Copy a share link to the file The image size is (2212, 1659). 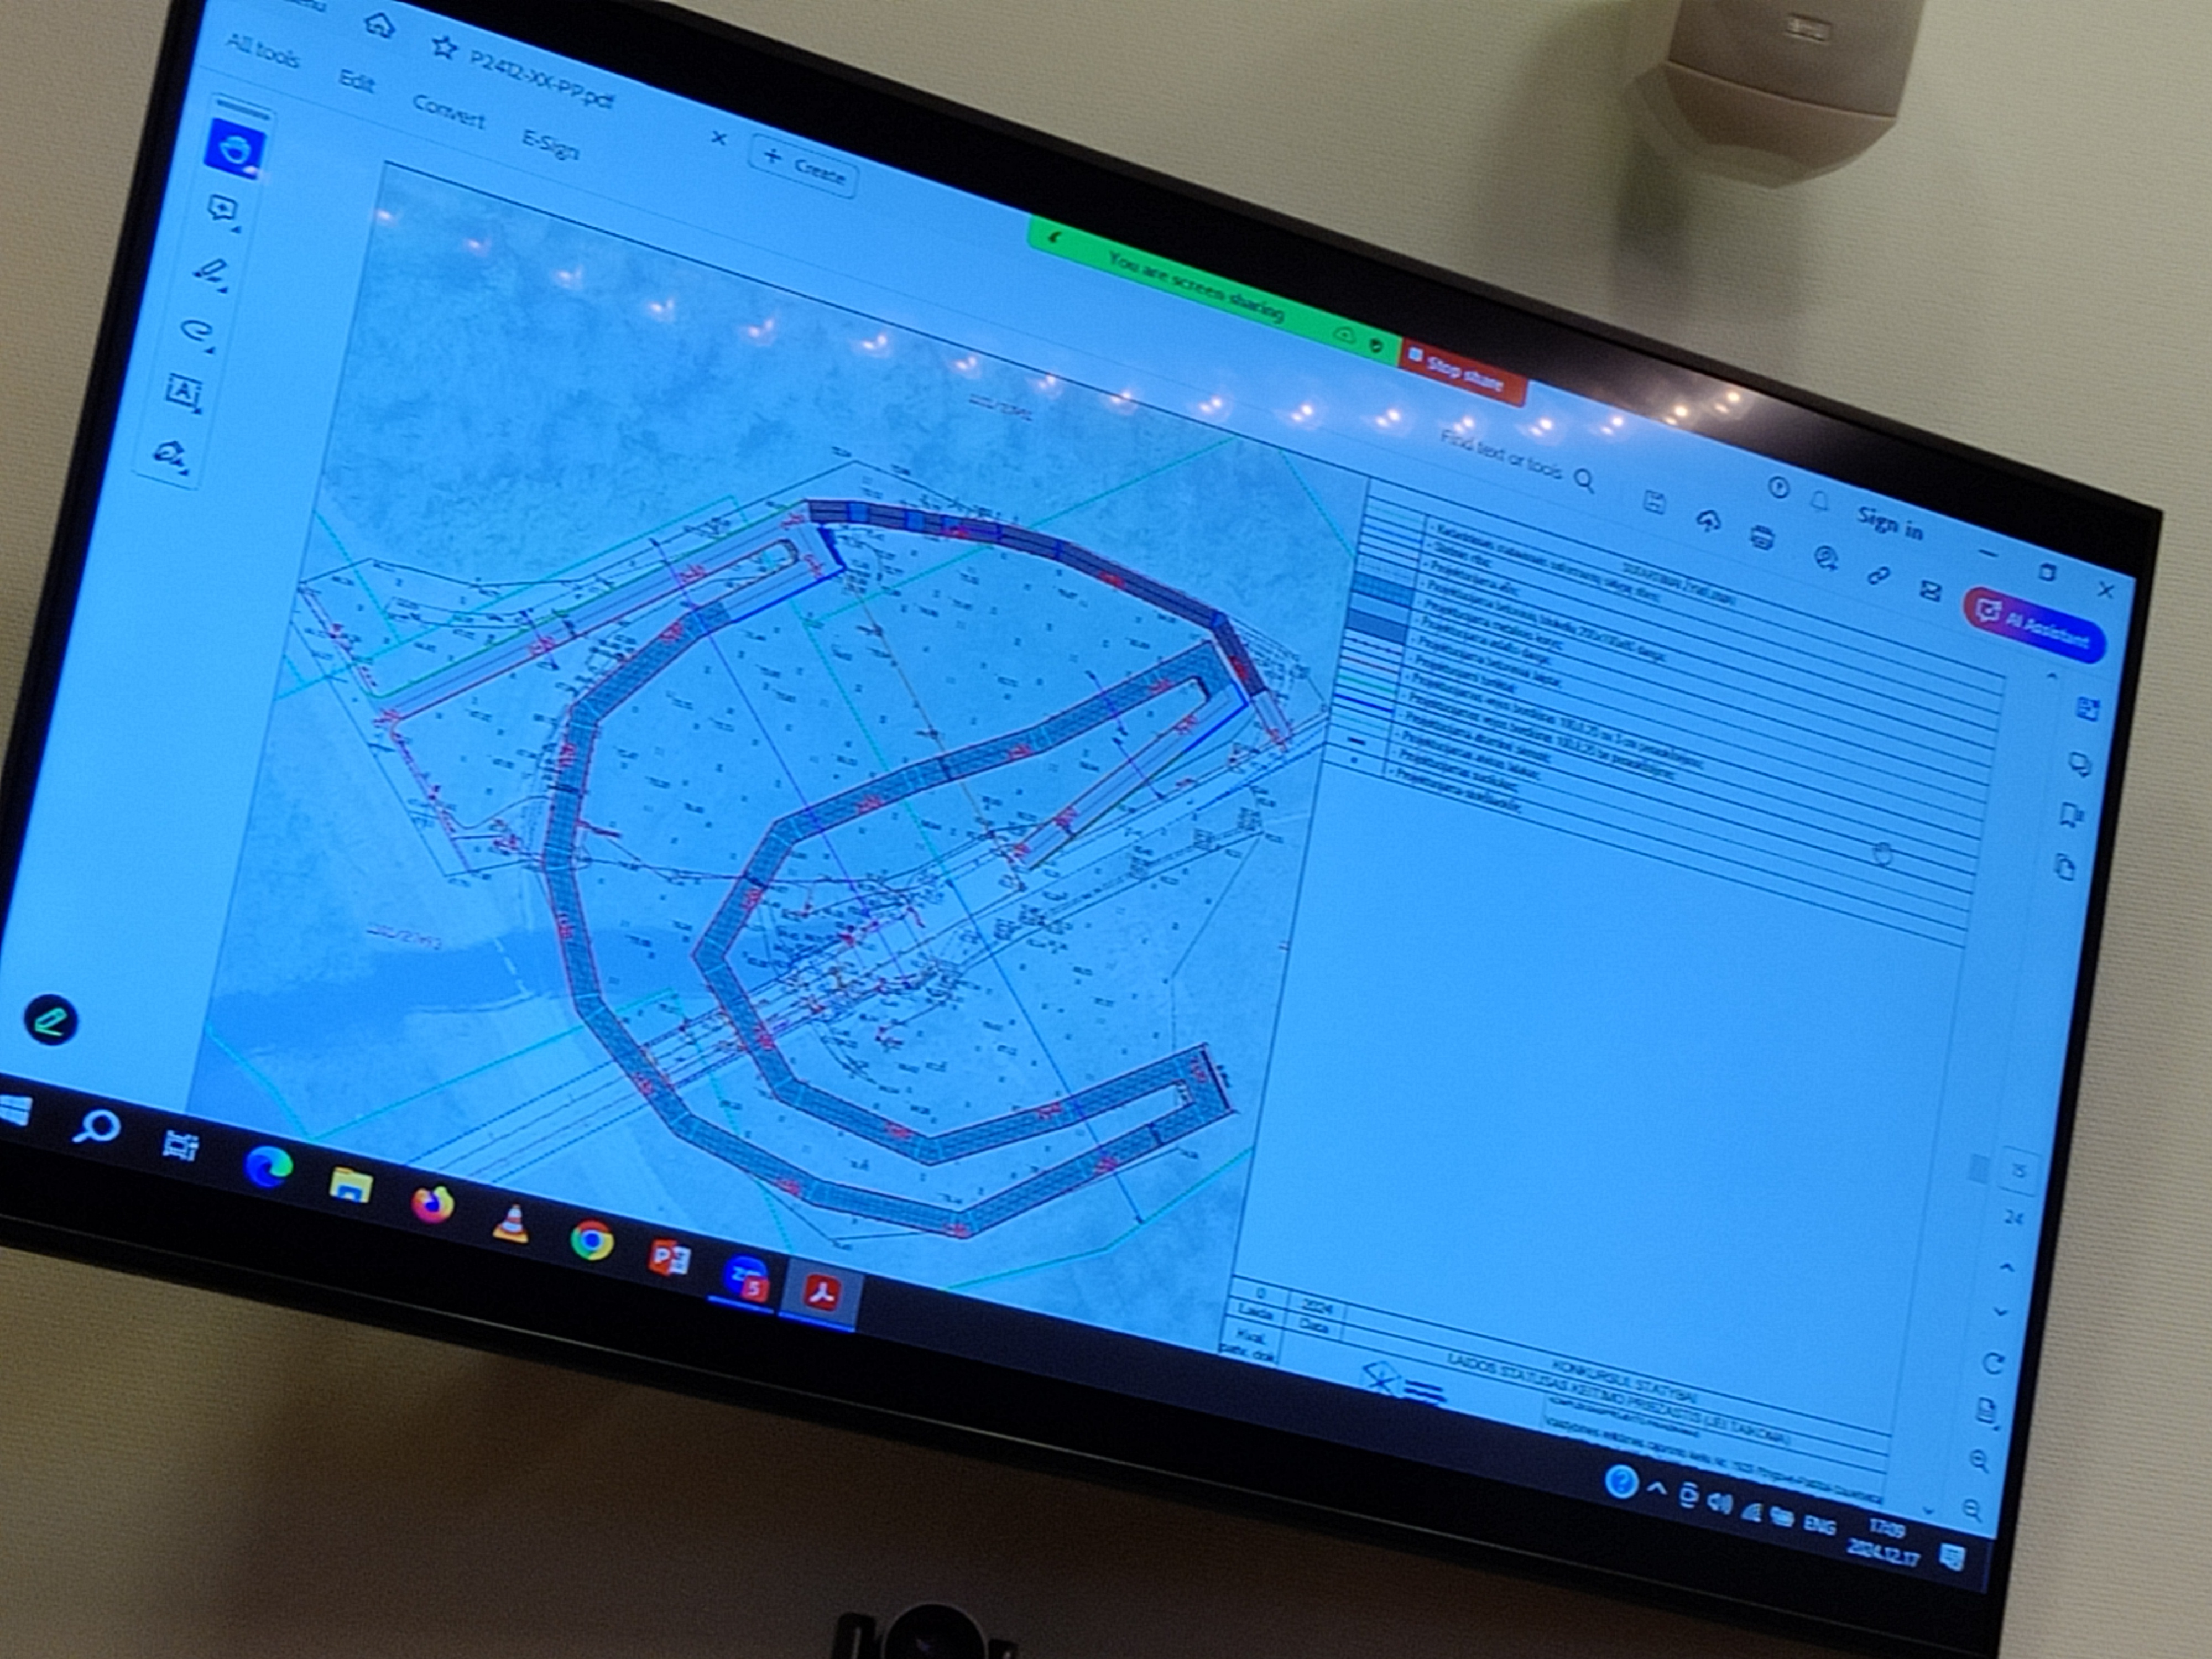tap(1878, 574)
